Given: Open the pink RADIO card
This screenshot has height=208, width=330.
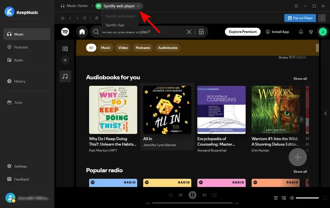Looking at the screenshot, I should tap(222, 182).
